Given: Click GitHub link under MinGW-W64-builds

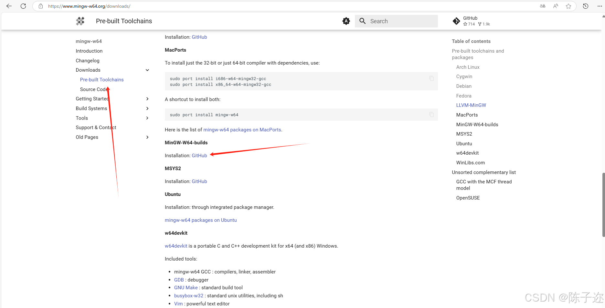Looking at the screenshot, I should click(x=199, y=156).
